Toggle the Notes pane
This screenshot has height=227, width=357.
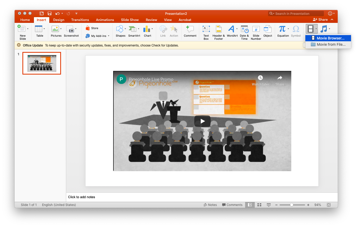tap(210, 205)
